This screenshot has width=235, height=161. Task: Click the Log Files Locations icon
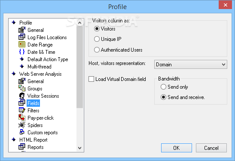pos(22,37)
